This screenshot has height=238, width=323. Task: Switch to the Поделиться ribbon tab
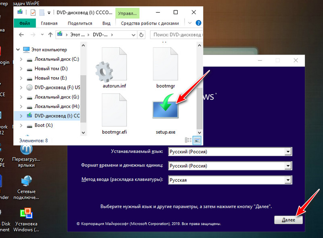(x=80, y=23)
